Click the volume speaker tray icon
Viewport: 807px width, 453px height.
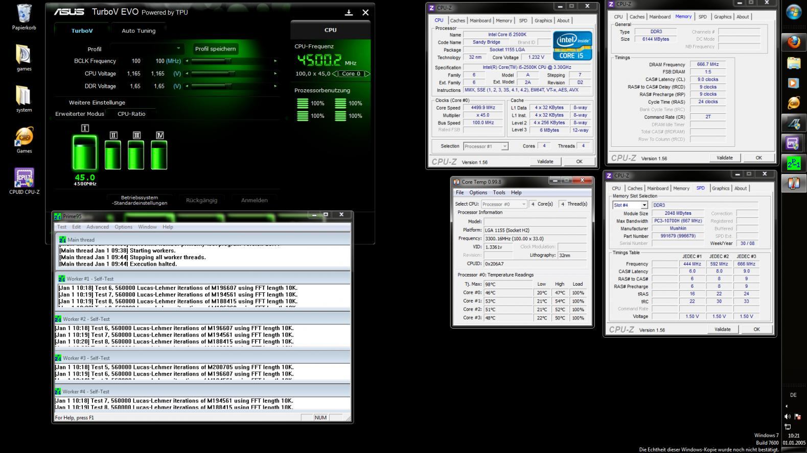[788, 417]
